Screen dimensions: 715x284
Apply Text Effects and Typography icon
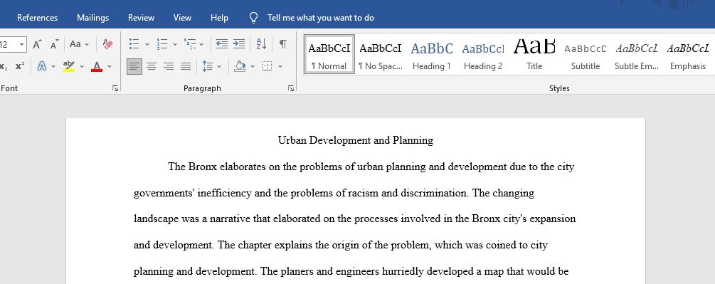42,67
